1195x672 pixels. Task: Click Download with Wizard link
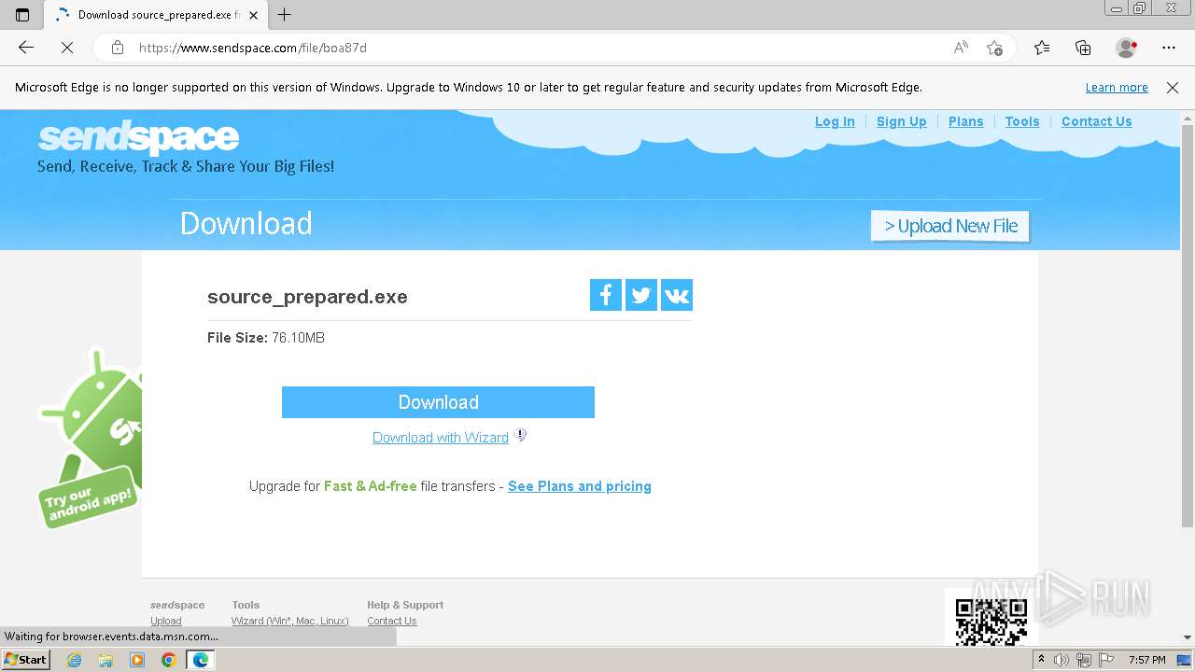pos(441,438)
